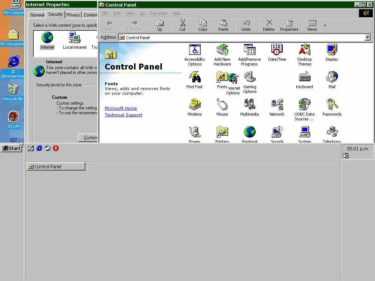375x281 pixels.
Task: Click the system tray clock
Action: (x=358, y=149)
